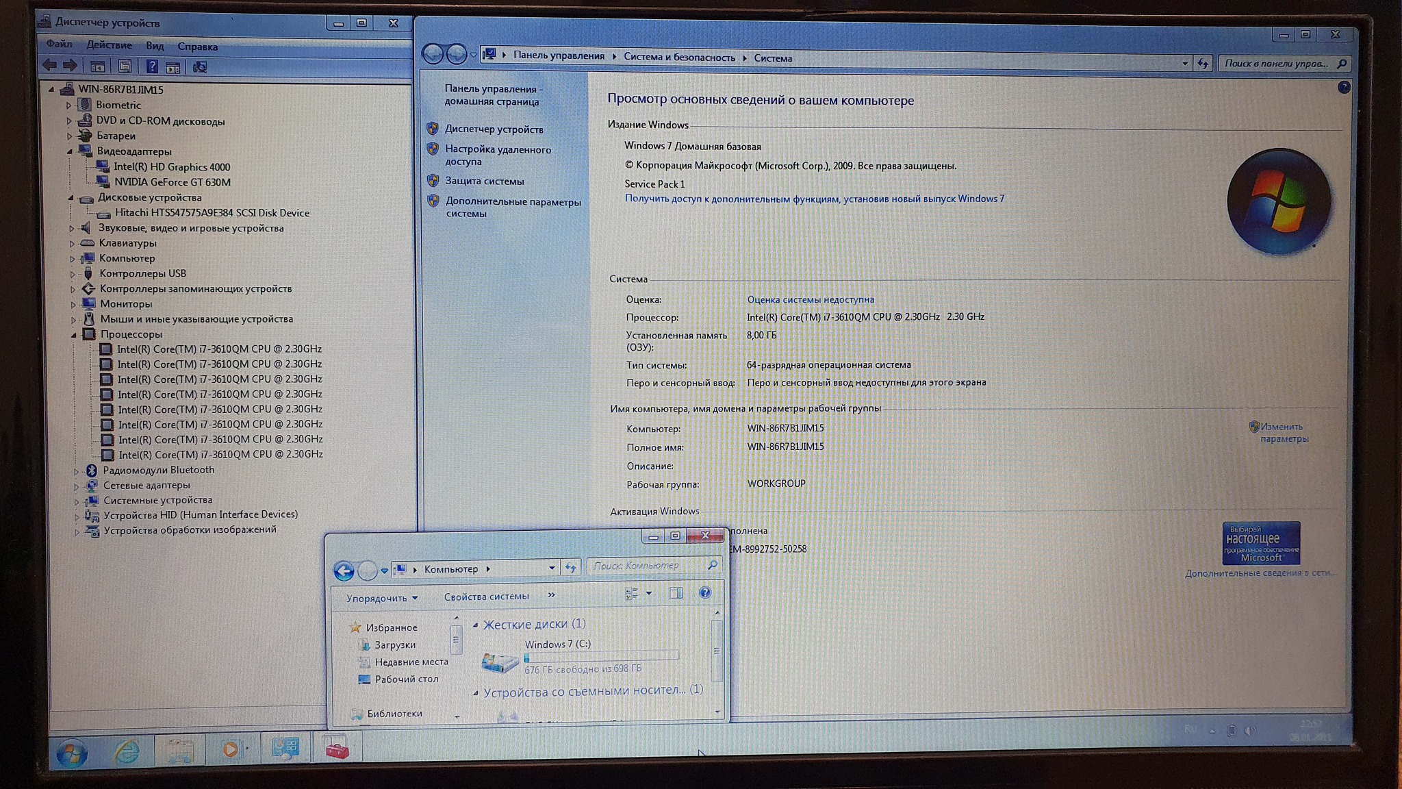Open Internet Explorer from the taskbar
1402x789 pixels.
[x=127, y=751]
